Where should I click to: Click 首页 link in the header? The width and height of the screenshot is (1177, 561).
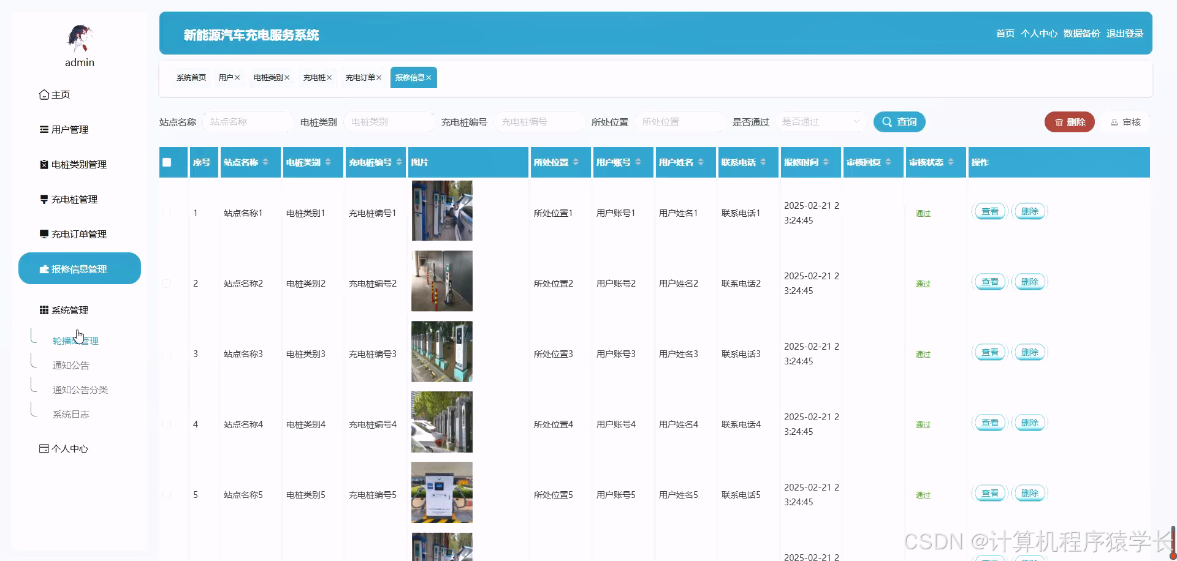(1005, 33)
